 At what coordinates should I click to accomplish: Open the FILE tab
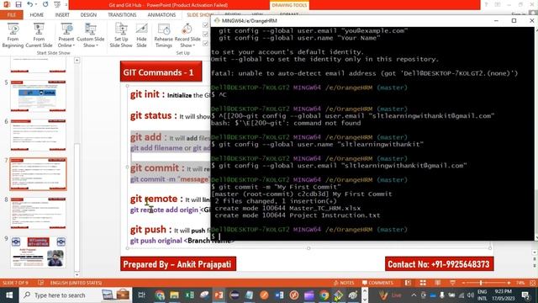(x=11, y=15)
